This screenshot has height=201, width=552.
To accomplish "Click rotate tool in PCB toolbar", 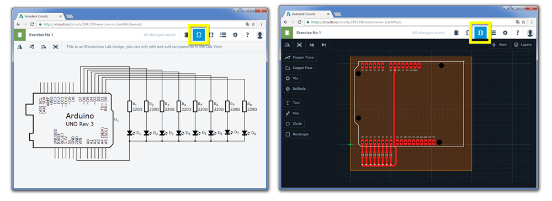I will coord(288,45).
